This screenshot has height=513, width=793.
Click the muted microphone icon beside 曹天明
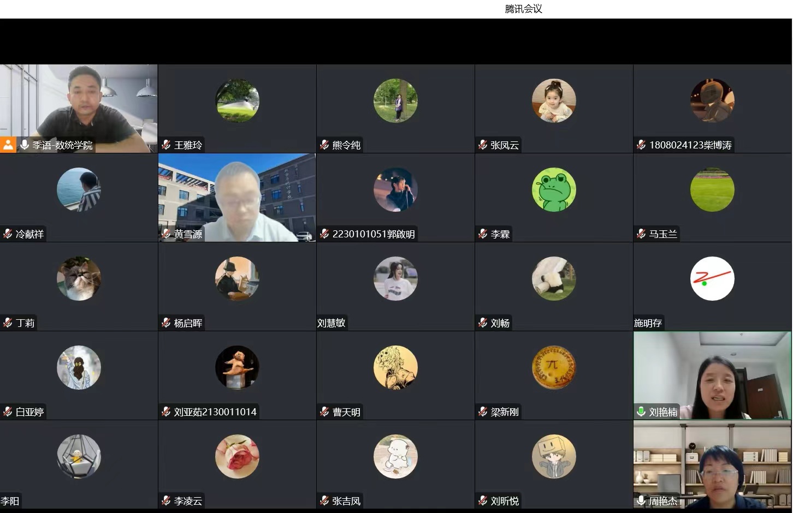coord(324,412)
